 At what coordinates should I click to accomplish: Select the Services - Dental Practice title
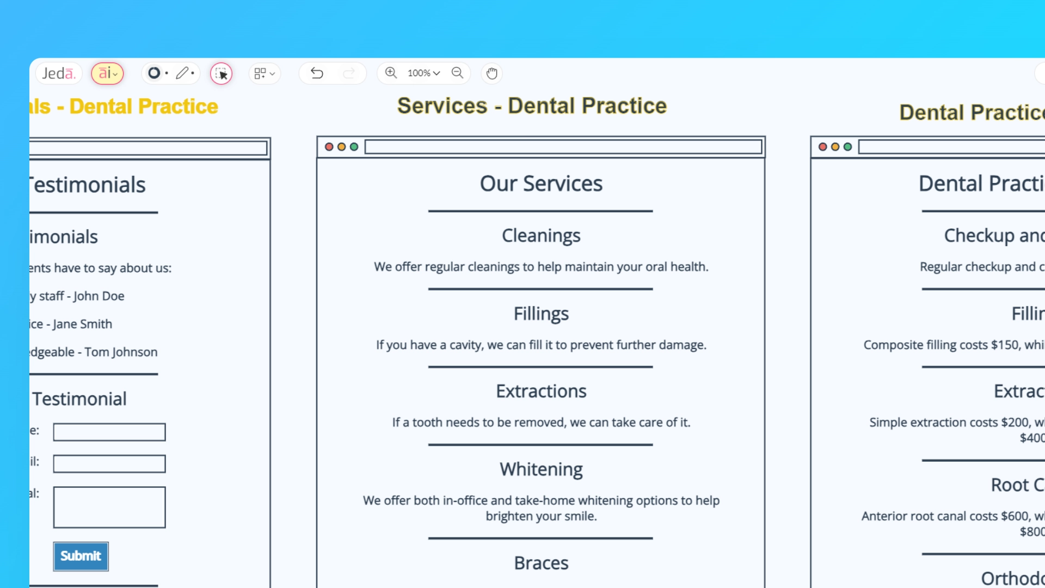[x=532, y=106]
